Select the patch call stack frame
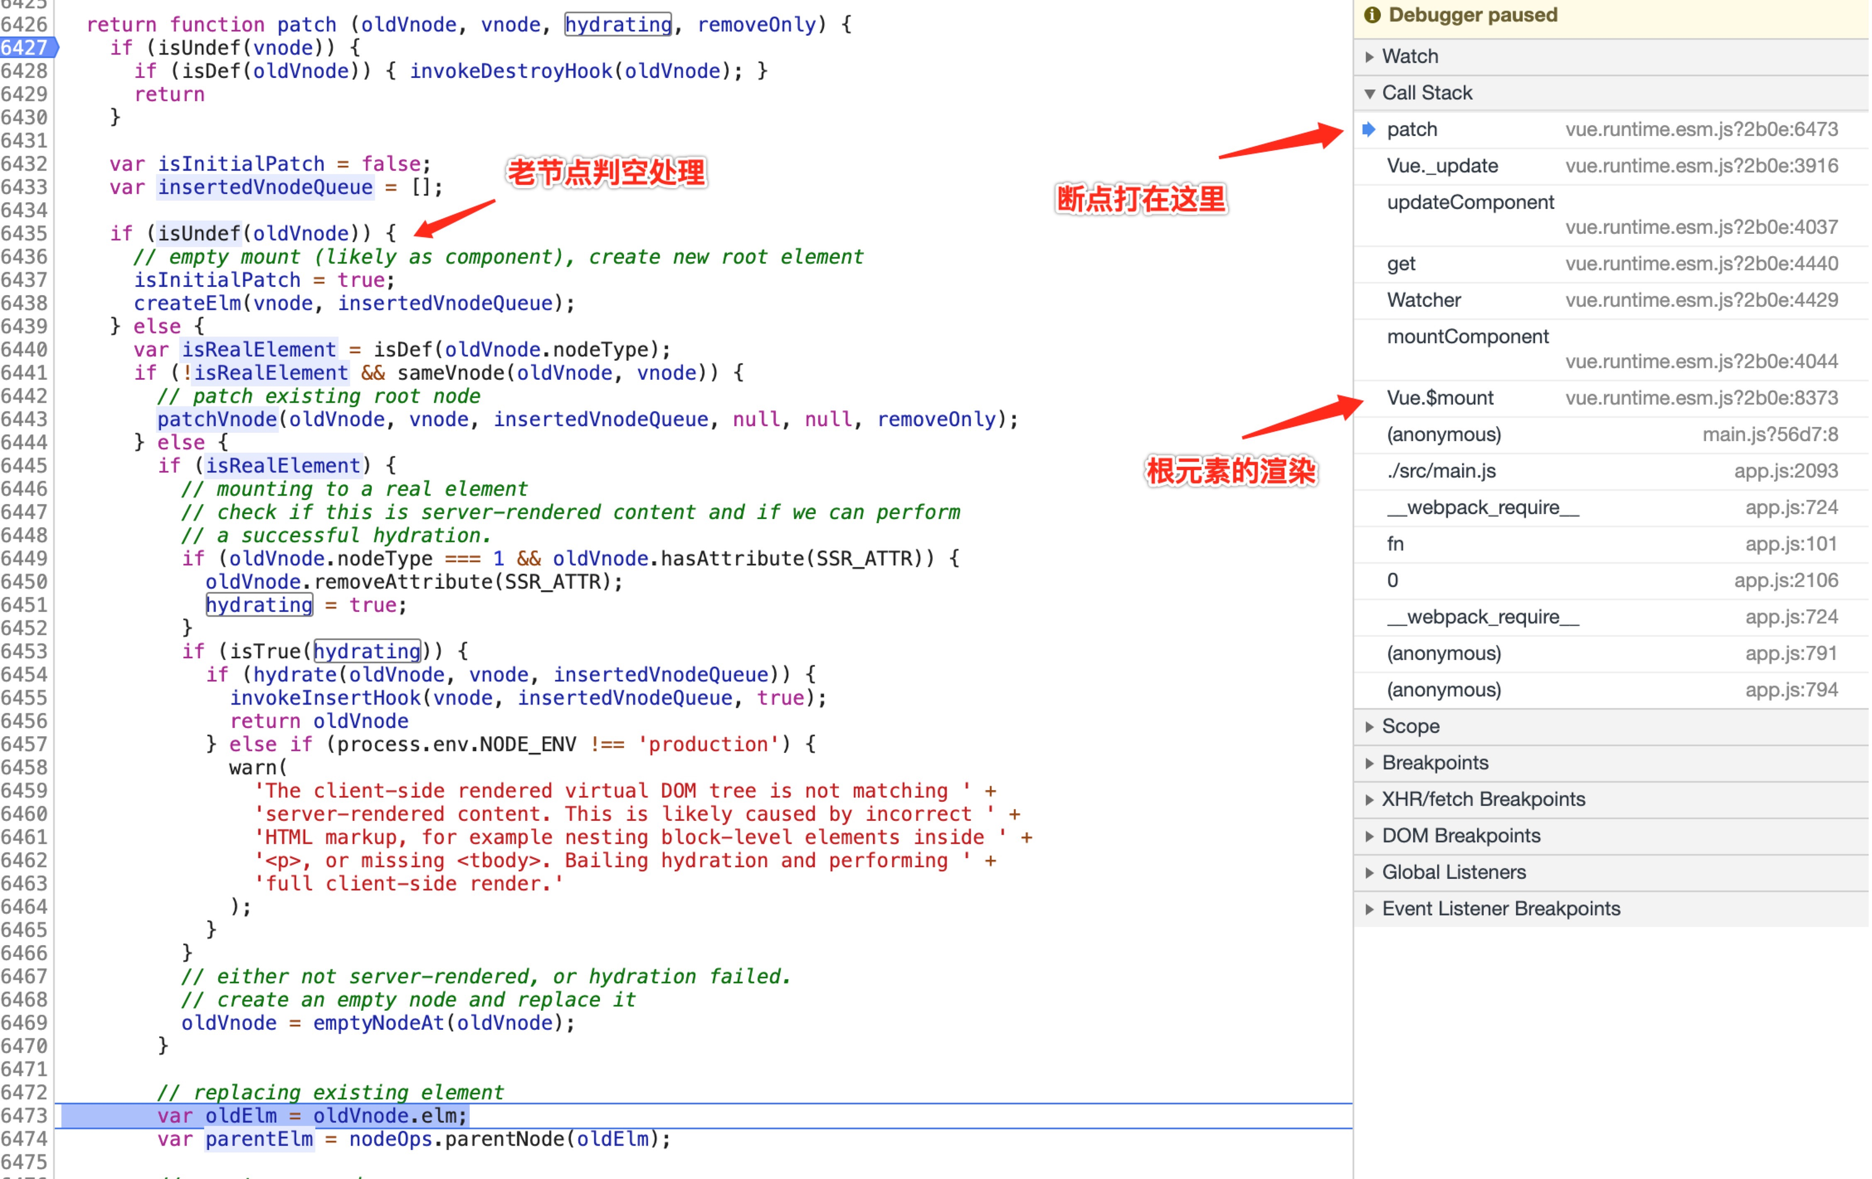The image size is (1872, 1179). point(1412,129)
